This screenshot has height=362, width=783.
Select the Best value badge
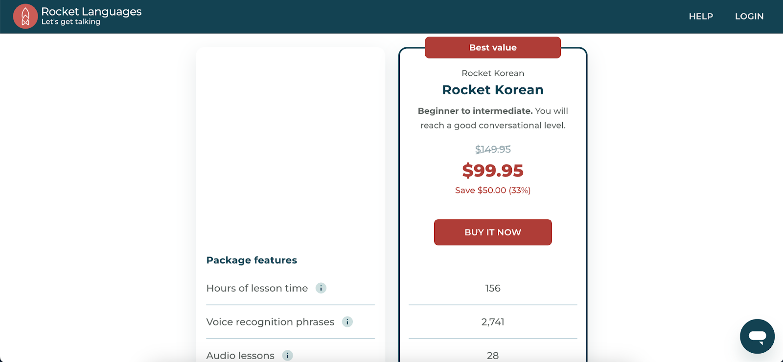pyautogui.click(x=493, y=47)
